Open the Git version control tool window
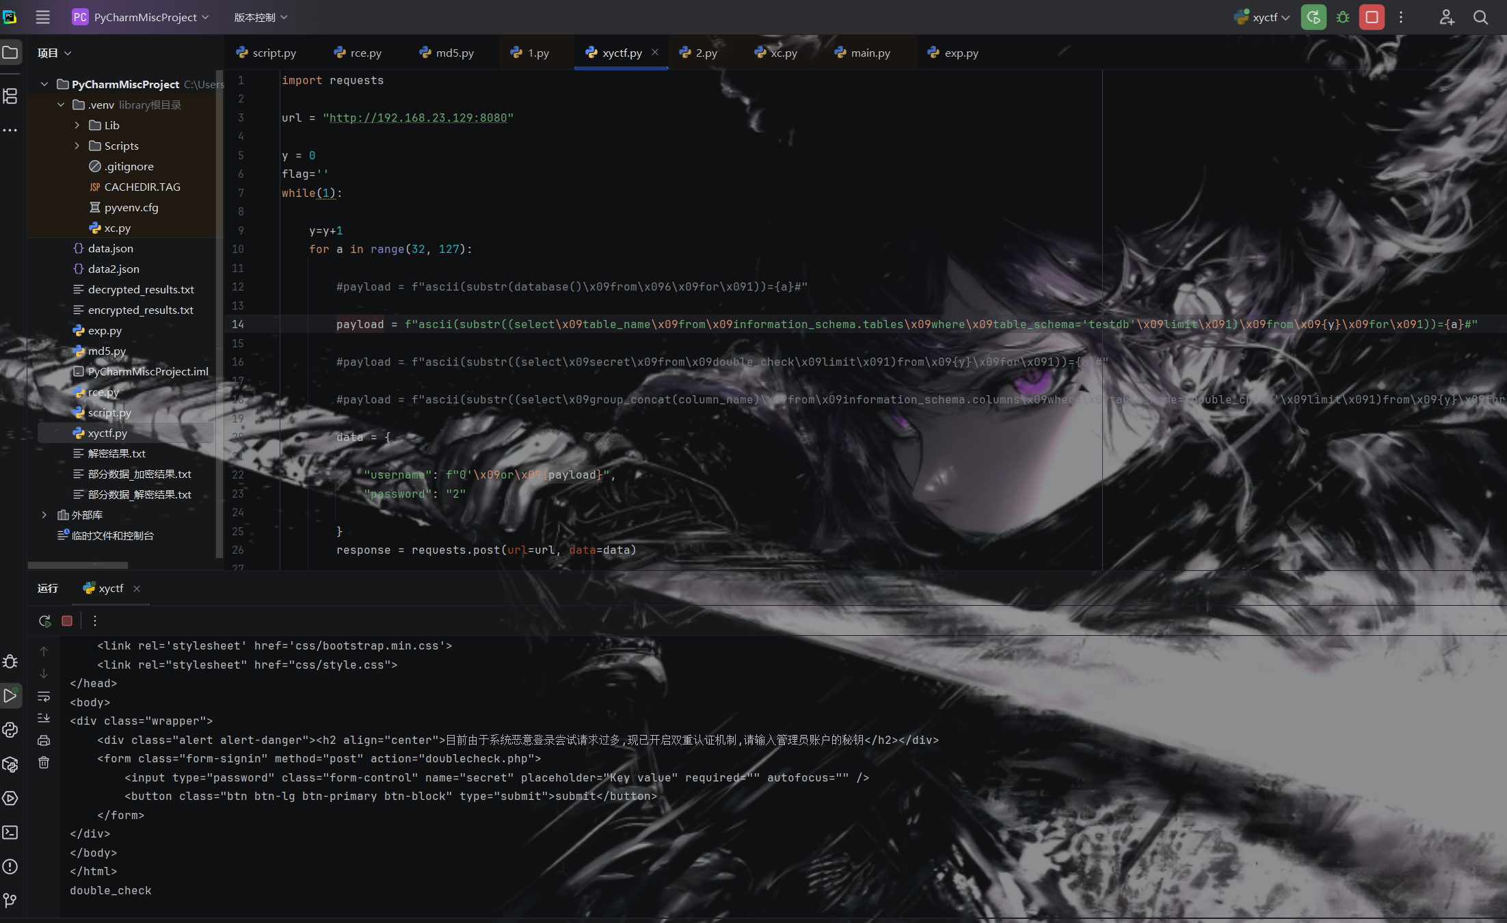The image size is (1507, 923). [10, 900]
